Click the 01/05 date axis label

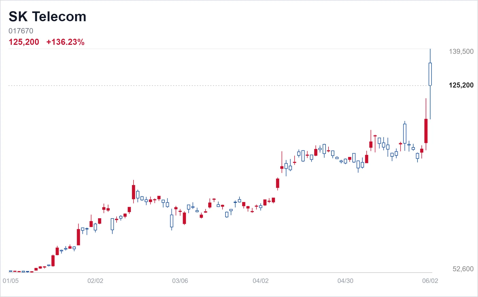tap(11, 281)
